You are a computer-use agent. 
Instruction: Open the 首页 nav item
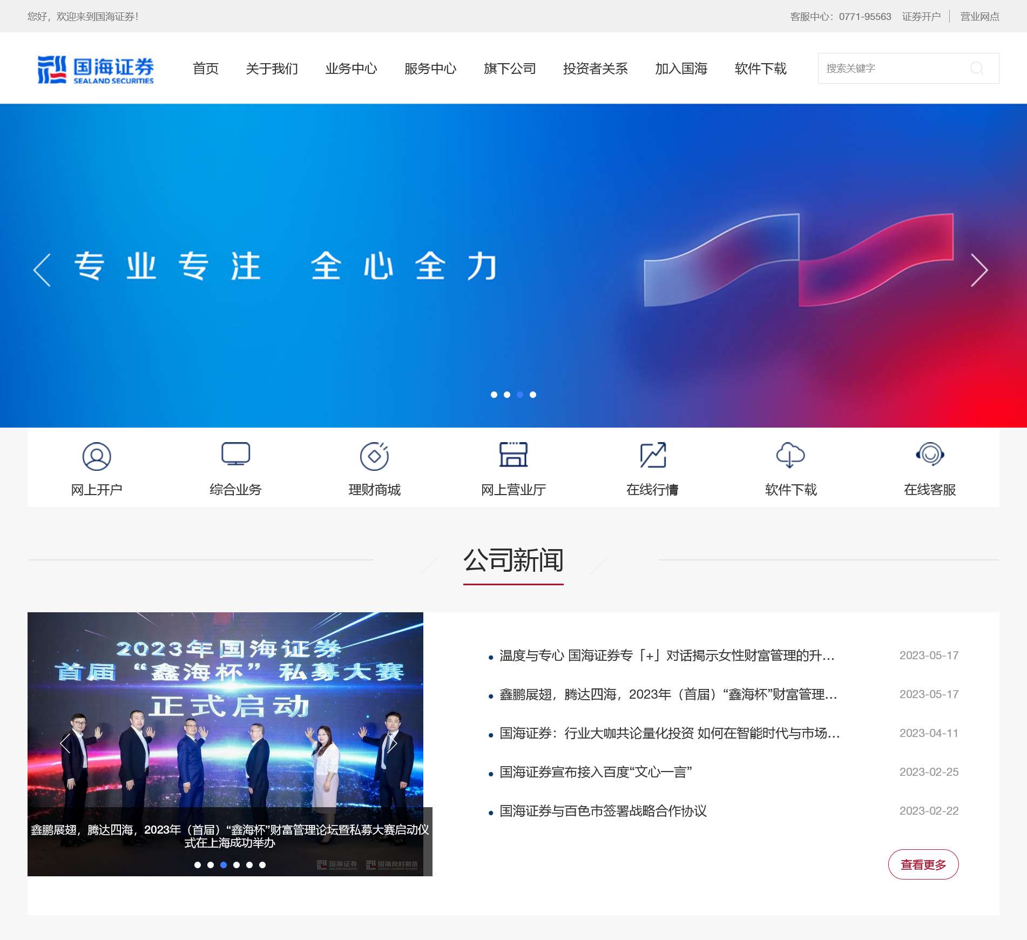(x=206, y=69)
